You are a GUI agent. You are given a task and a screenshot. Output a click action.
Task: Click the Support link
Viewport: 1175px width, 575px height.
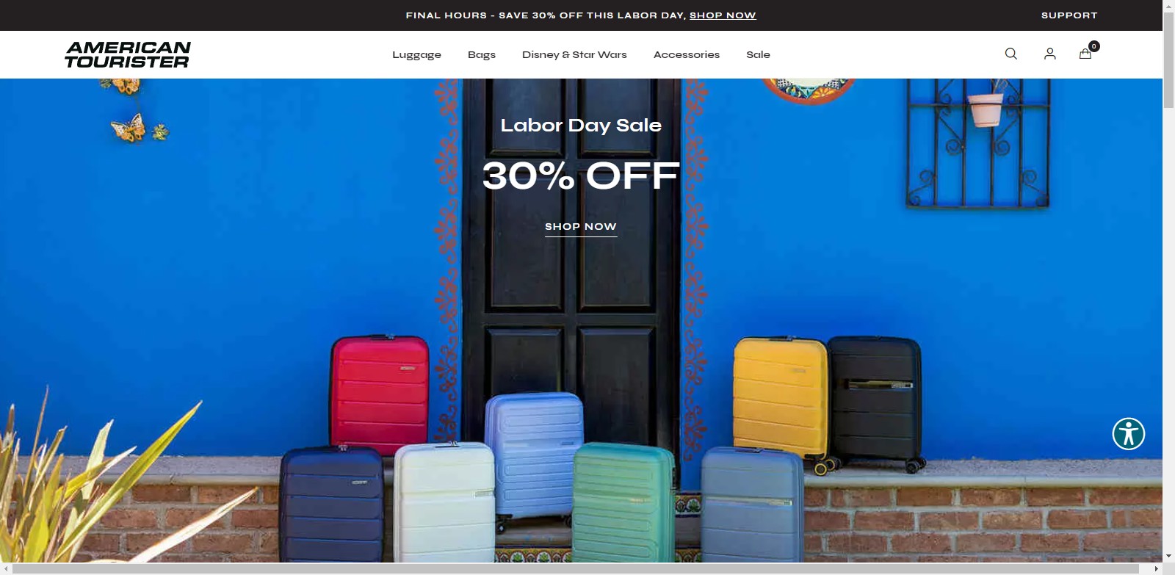[1069, 15]
